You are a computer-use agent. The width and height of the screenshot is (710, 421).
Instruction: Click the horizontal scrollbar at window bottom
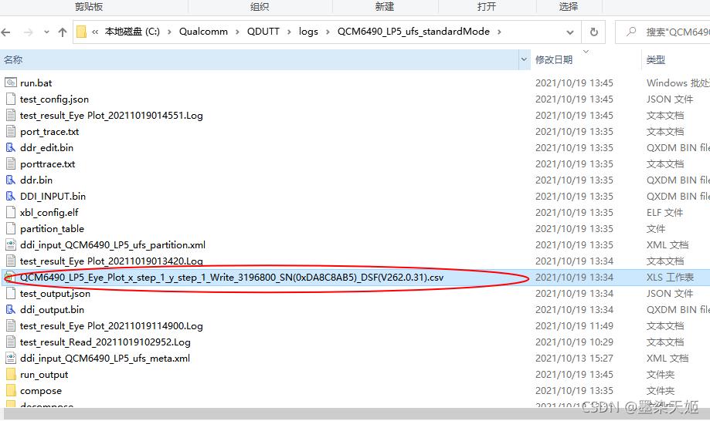pyautogui.click(x=355, y=414)
